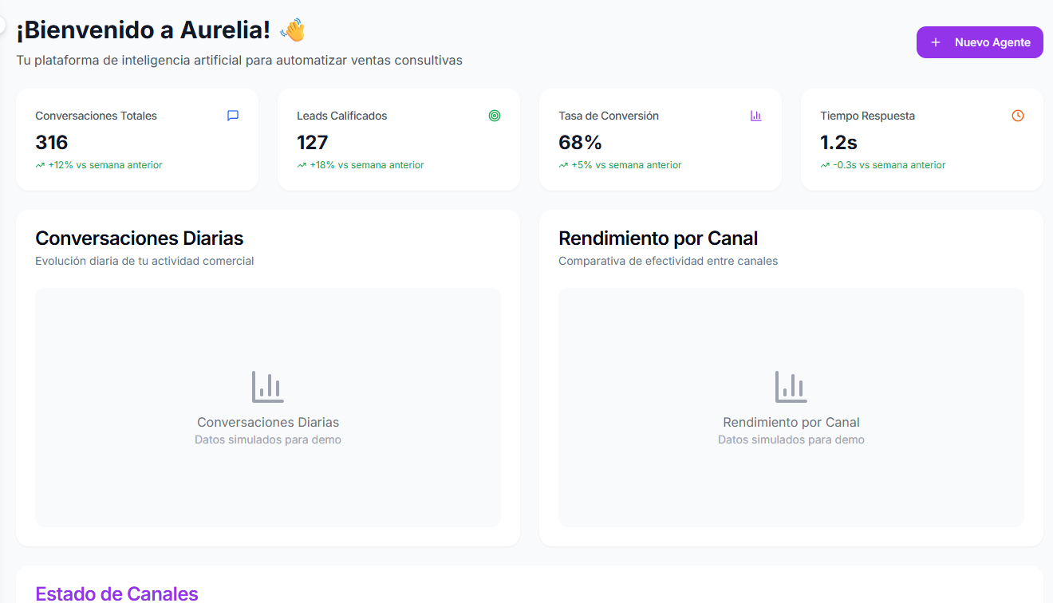The image size is (1053, 603).
Task: Click the plus icon beside Nuevo Agente
Action: [936, 42]
